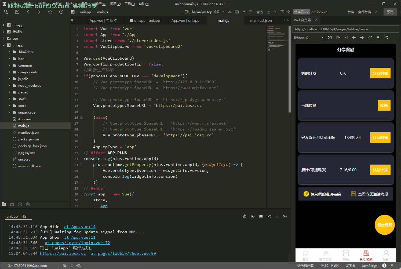Screen dimensions: 401x269
Task: Open the uniapp | uniapp folder tab
Action: pos(144,20)
